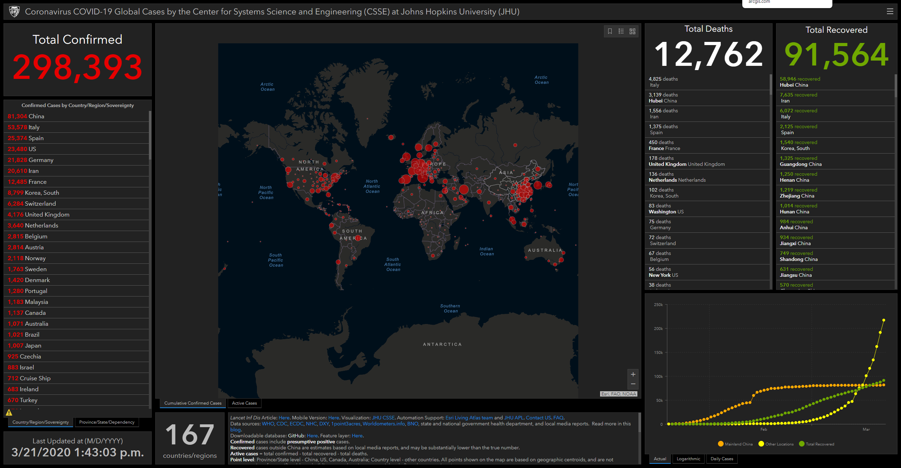Click the last-updated timestamp '3/21/2020 1:43:03 p.m.'
The image size is (901, 468).
tap(77, 452)
